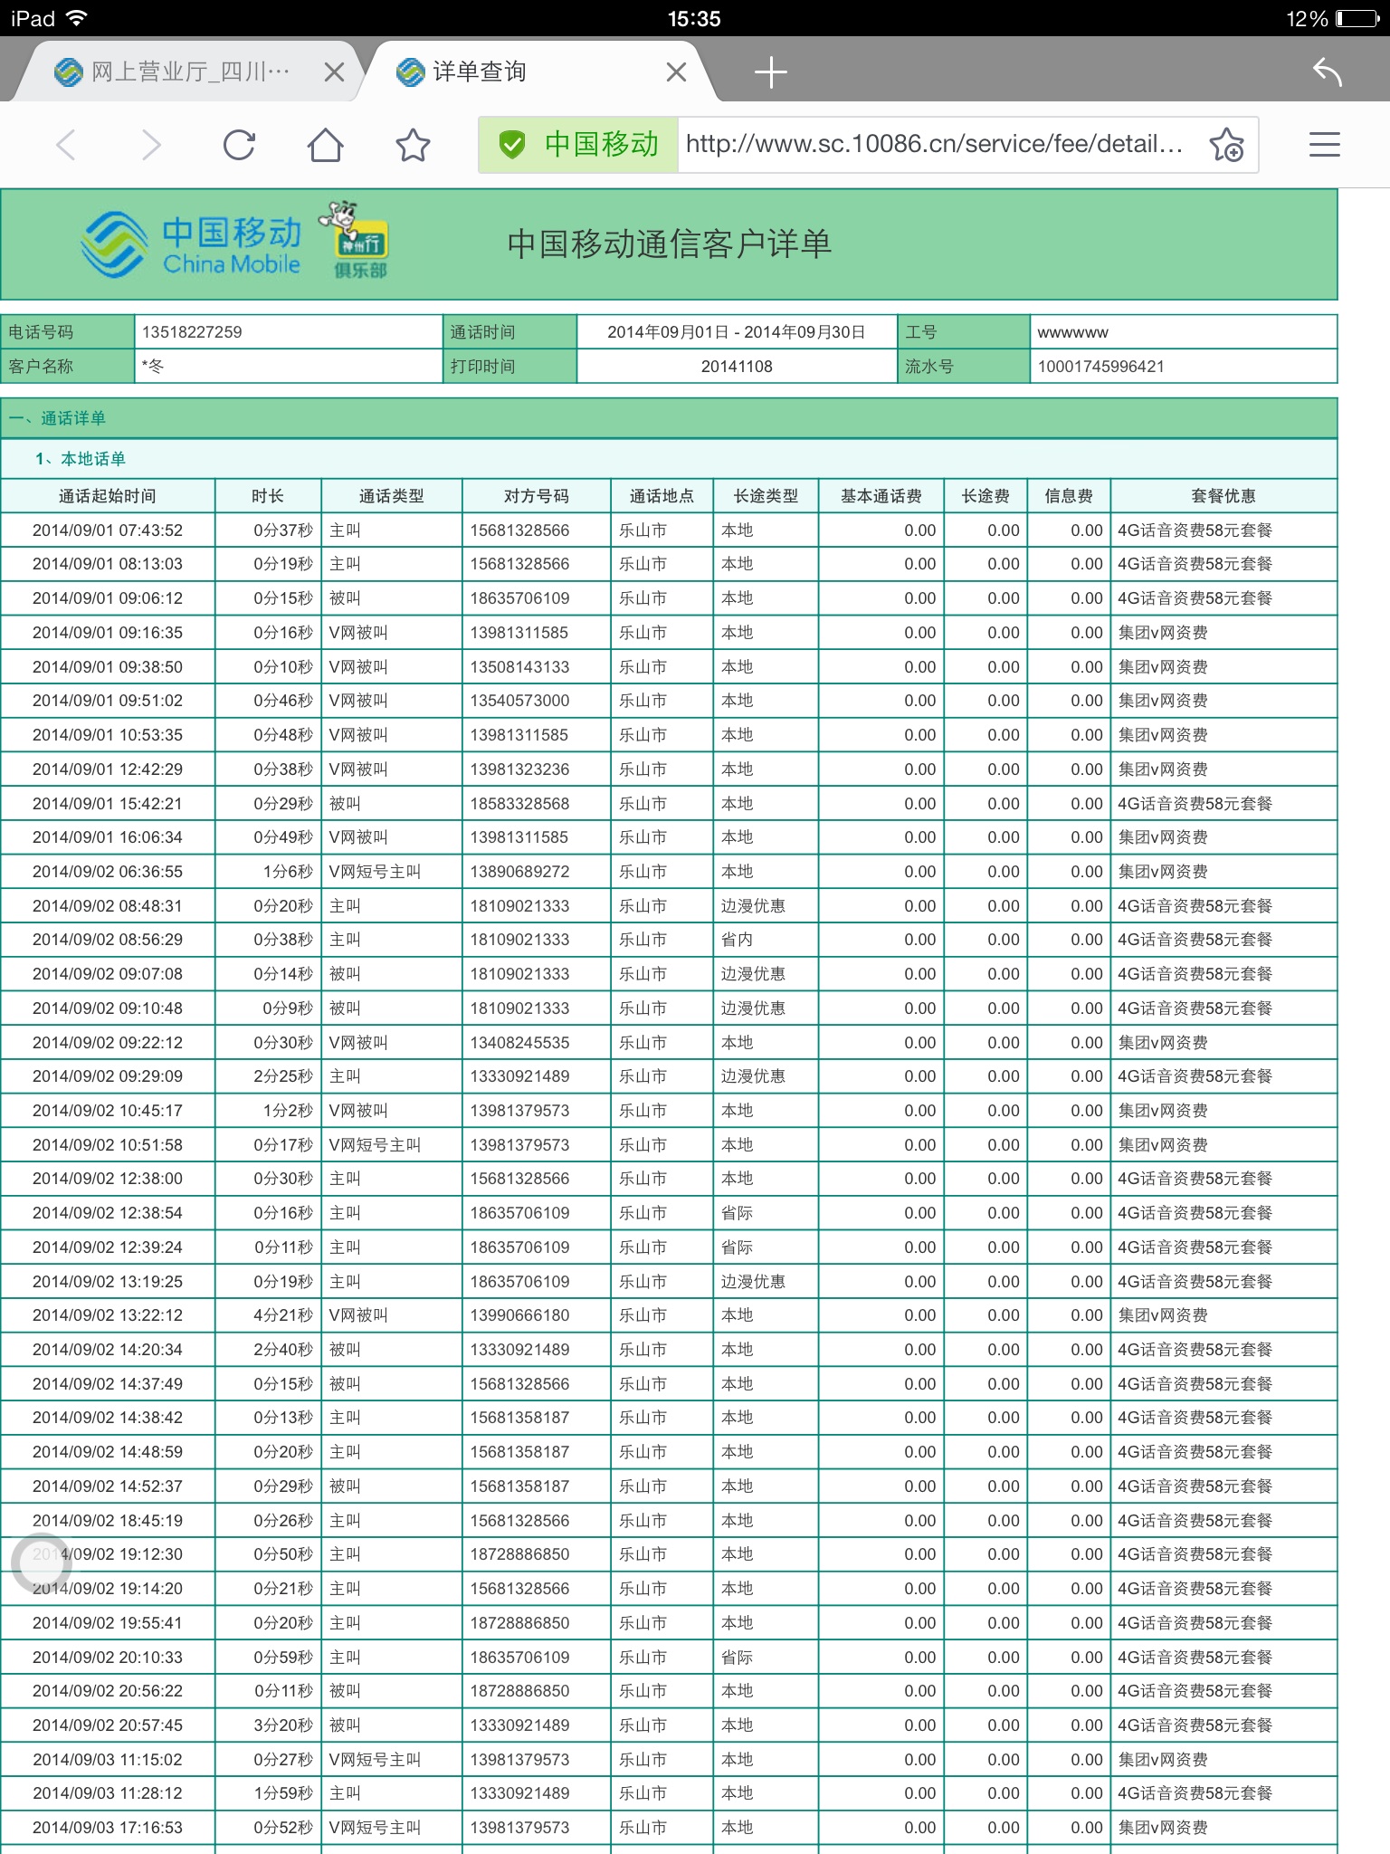Open a new browser tab
The height and width of the screenshot is (1854, 1390).
(770, 72)
